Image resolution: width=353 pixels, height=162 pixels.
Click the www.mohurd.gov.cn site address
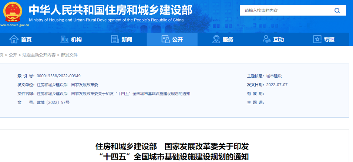click(14, 25)
